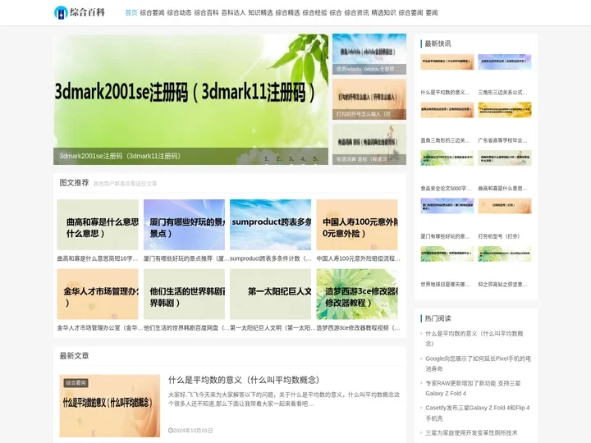Open the 综合精选 nav item
This screenshot has height=443, width=591.
click(287, 13)
